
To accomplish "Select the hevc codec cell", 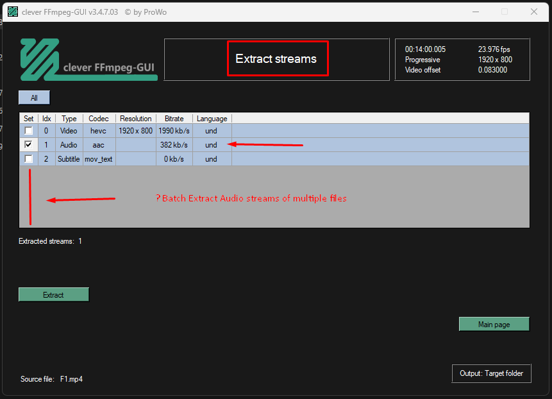I will click(x=99, y=131).
